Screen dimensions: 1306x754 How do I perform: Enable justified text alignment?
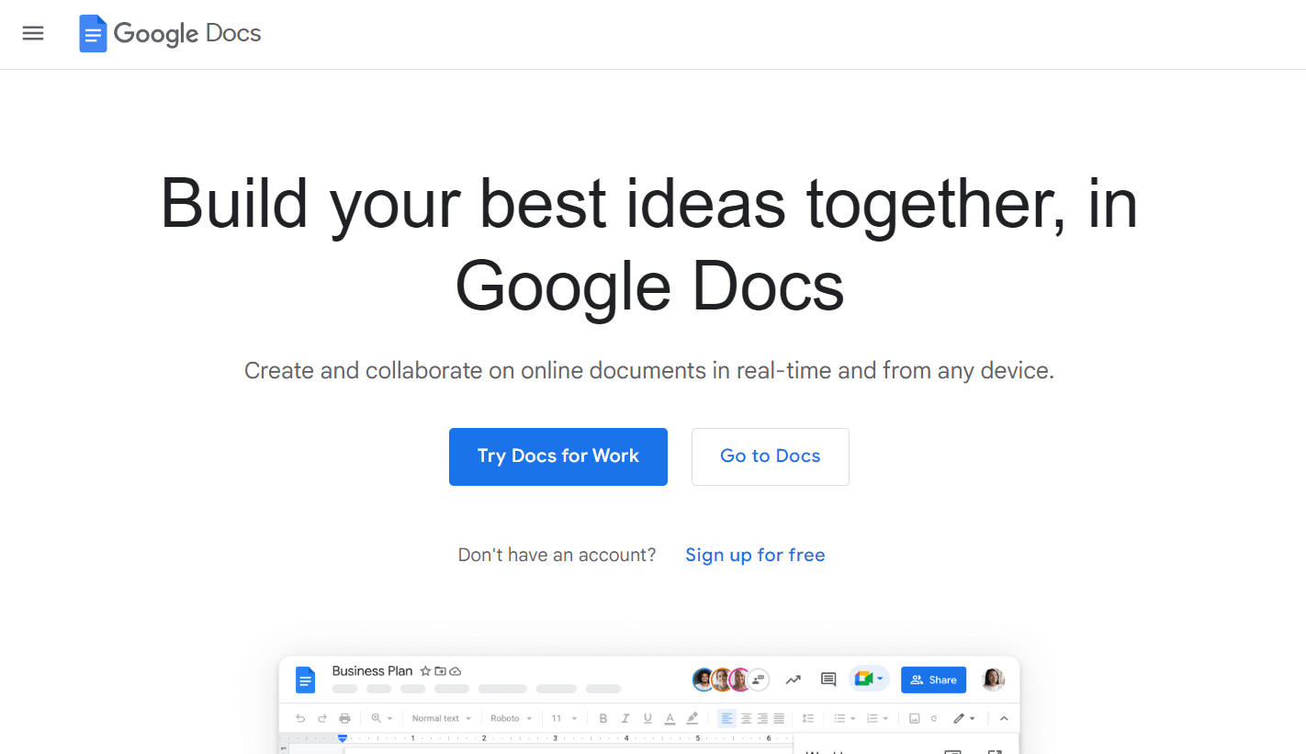pos(779,718)
